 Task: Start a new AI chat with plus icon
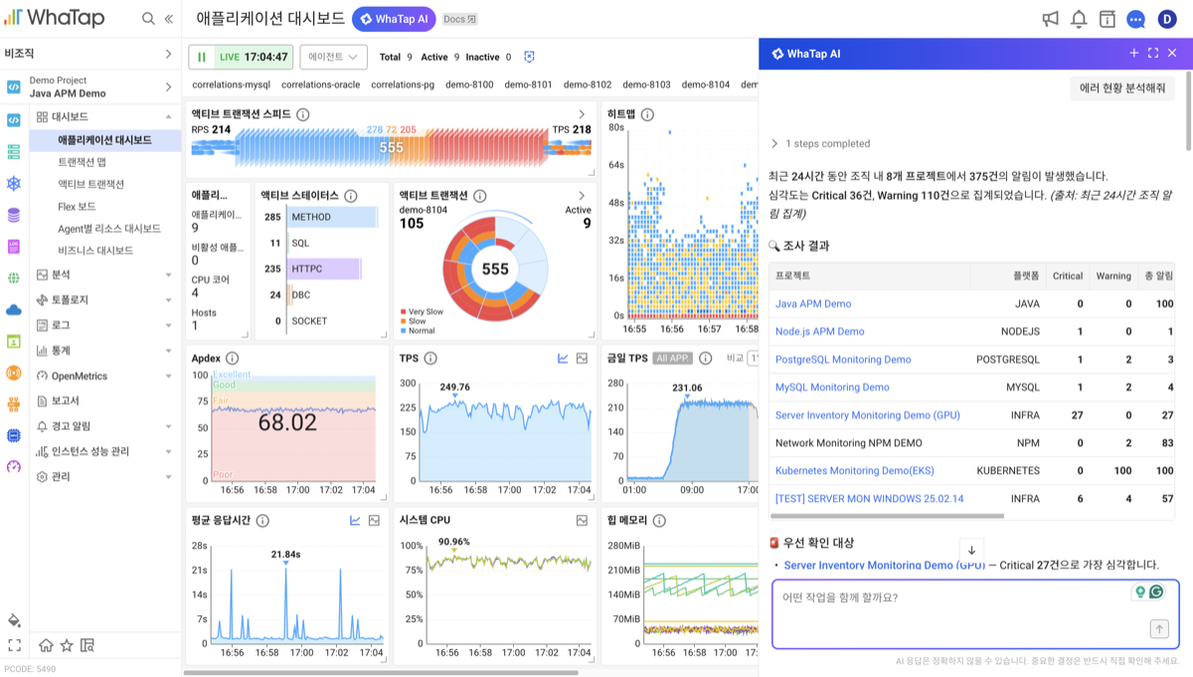tap(1134, 54)
